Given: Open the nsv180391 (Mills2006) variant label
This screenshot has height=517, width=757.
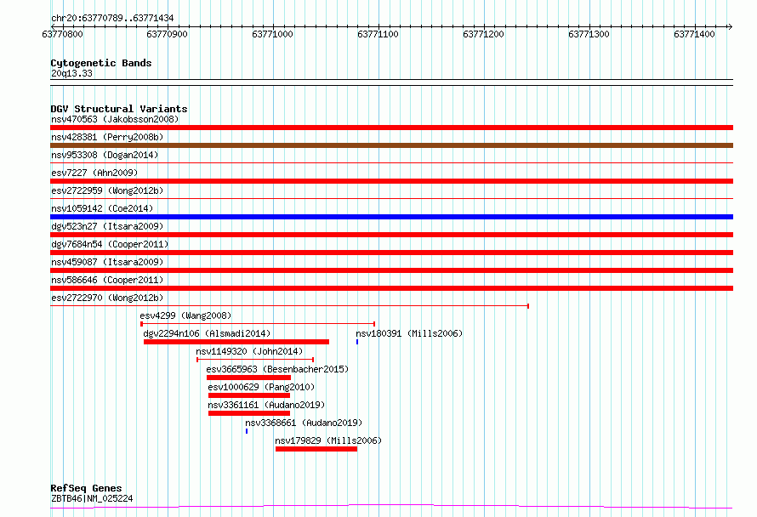Looking at the screenshot, I should coord(409,333).
